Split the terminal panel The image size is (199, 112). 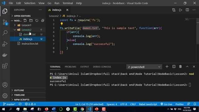pos(174,67)
